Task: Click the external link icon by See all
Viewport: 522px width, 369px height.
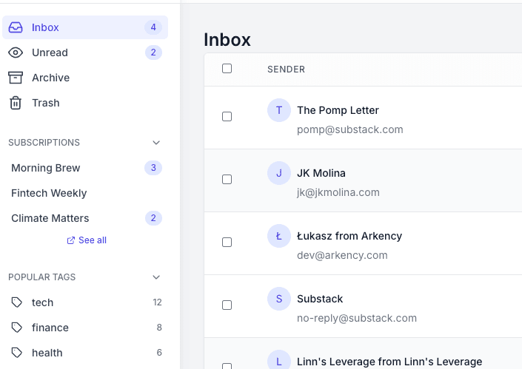Action: click(71, 240)
